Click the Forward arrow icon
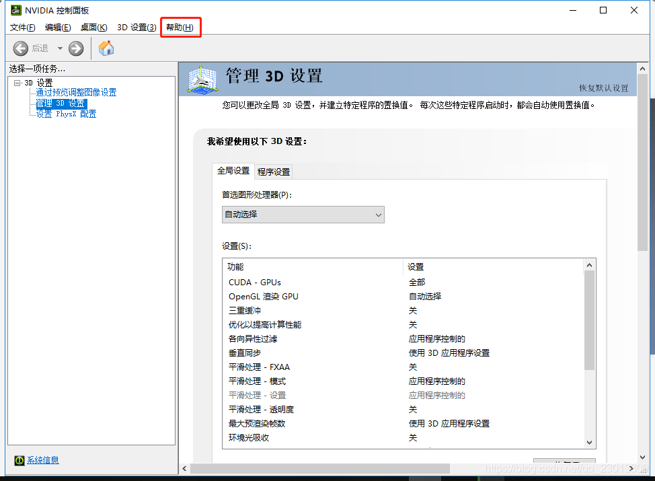Viewport: 655px width, 481px height. click(76, 48)
